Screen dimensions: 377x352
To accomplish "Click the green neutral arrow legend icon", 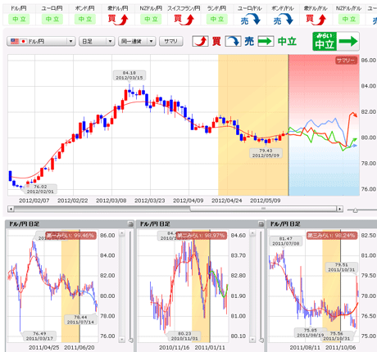I will pyautogui.click(x=266, y=42).
